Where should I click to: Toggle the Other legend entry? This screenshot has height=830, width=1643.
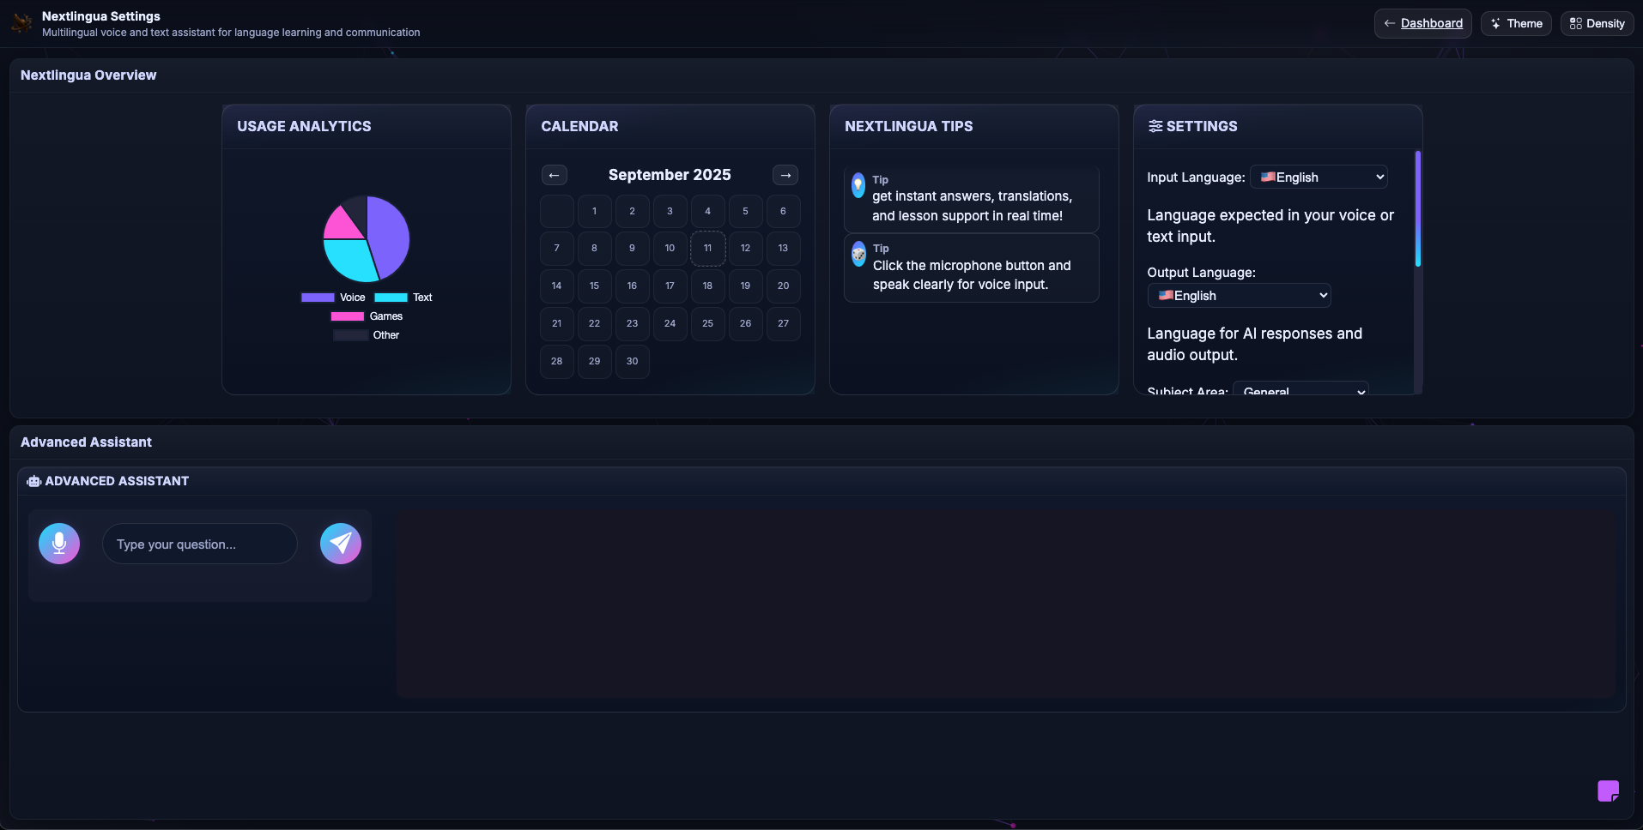point(367,335)
